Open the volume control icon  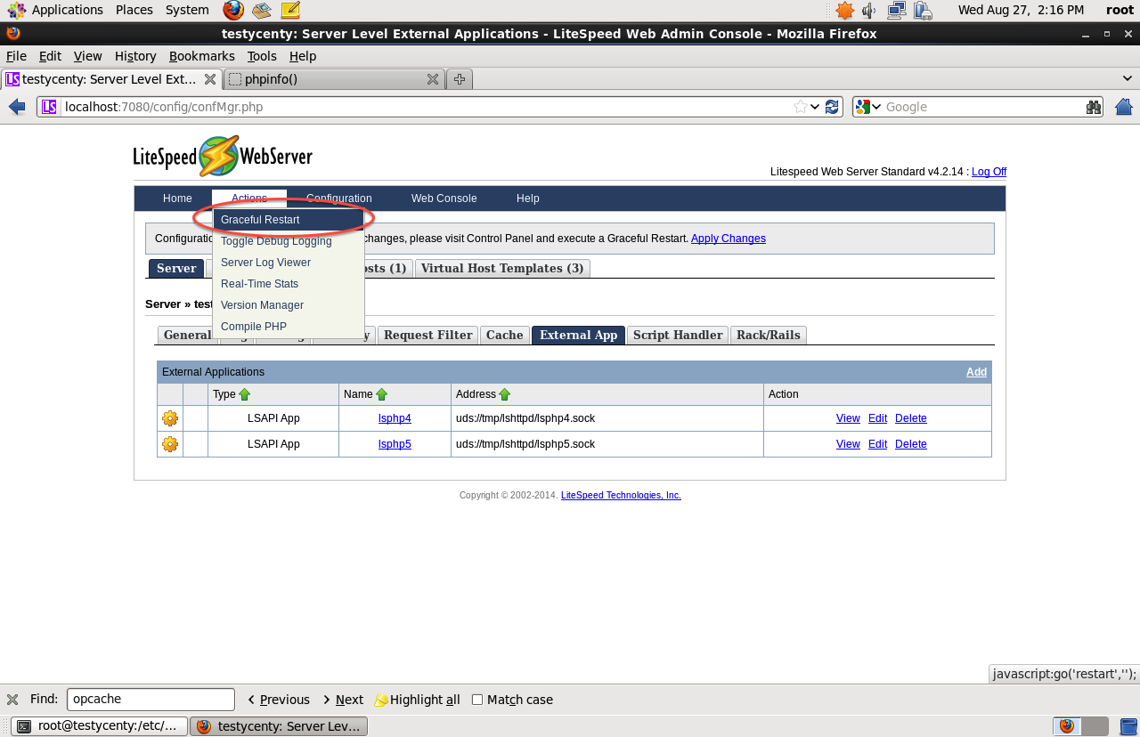tap(869, 10)
